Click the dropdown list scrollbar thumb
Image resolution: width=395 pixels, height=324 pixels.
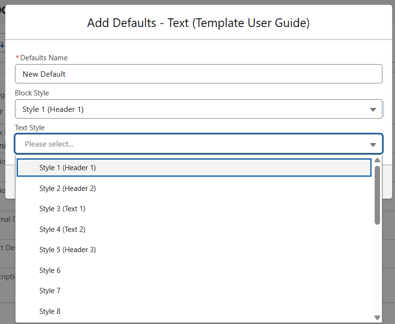pos(377,195)
